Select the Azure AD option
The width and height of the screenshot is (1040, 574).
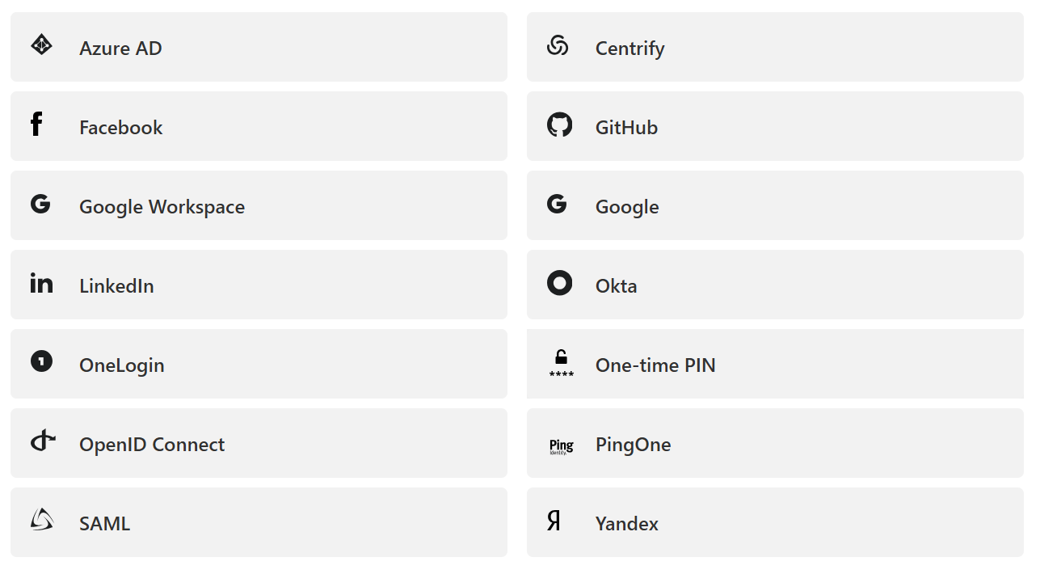pos(120,49)
